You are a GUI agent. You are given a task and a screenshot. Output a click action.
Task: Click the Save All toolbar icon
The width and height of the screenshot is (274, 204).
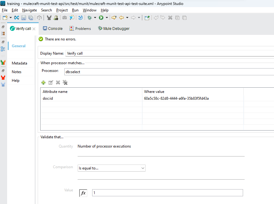tap(31, 18)
